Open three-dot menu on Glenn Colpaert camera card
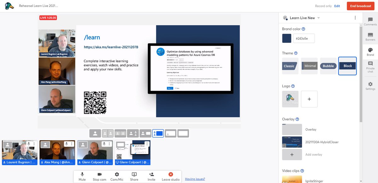 click(109, 144)
